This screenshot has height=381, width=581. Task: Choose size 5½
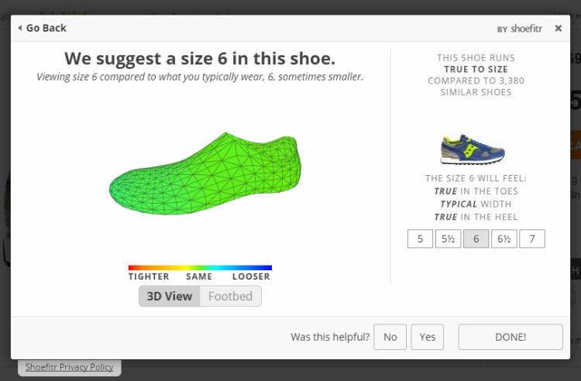pyautogui.click(x=448, y=239)
